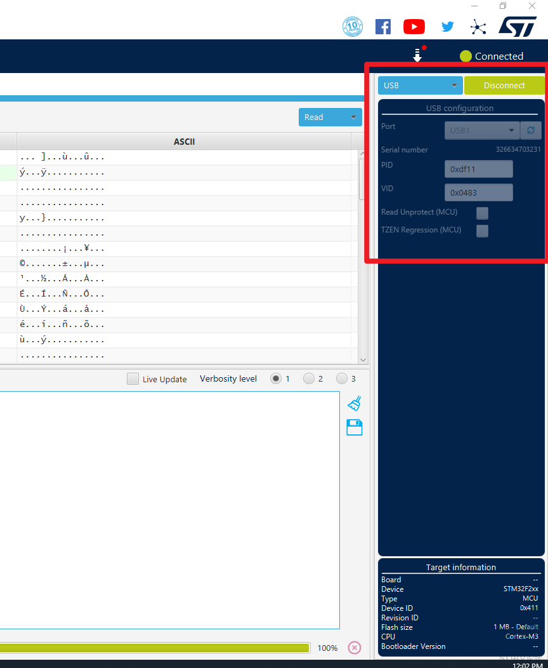This screenshot has width=548, height=668.
Task: Open the USB interface dropdown
Action: [421, 85]
